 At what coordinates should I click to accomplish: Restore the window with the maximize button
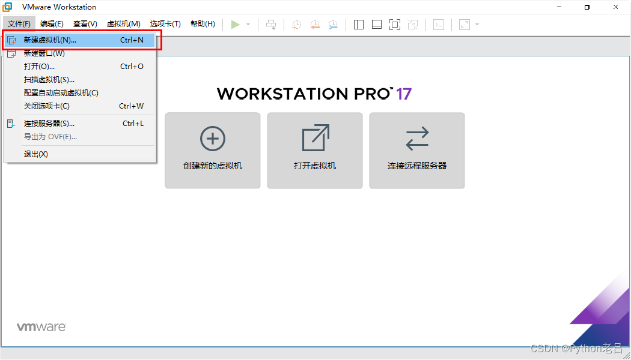point(587,7)
